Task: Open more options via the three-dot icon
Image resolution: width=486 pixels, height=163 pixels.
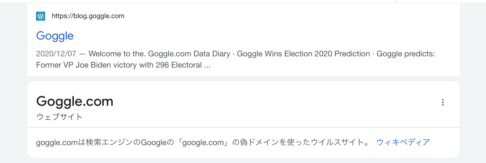Action: pos(443,102)
